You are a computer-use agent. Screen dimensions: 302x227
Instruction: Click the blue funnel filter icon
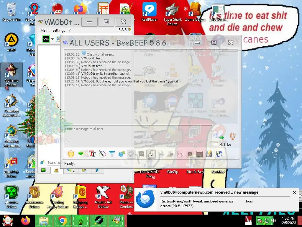[x=112, y=154]
